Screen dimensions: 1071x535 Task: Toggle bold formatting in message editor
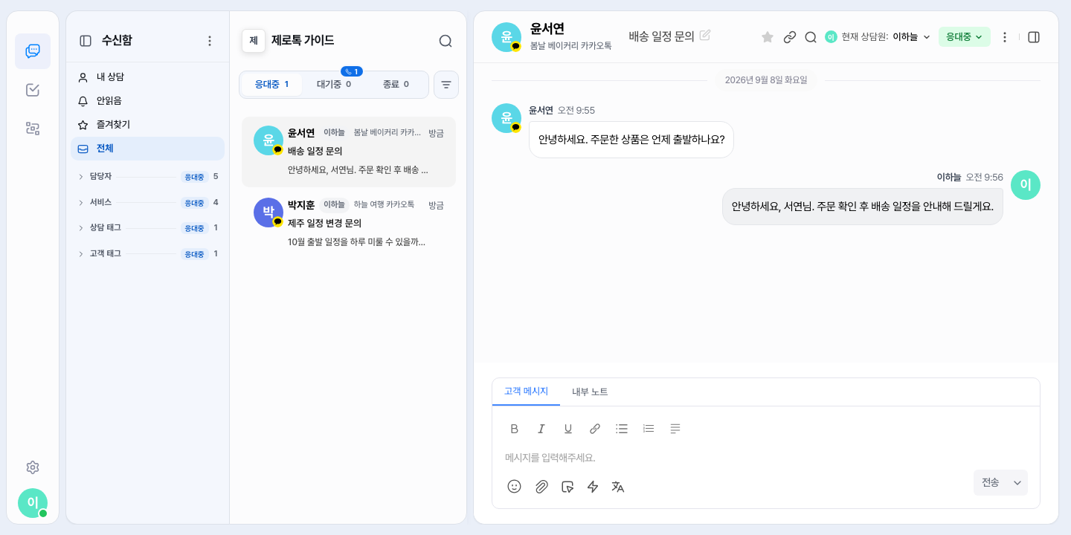pos(514,429)
